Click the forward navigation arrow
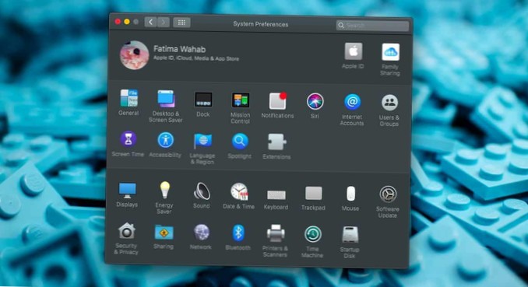Screen dimensions: 528x287 (x=164, y=23)
